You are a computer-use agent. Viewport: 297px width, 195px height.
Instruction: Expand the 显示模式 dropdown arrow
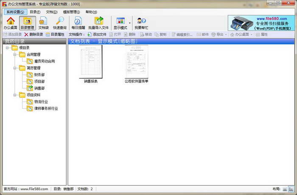[x=130, y=23]
